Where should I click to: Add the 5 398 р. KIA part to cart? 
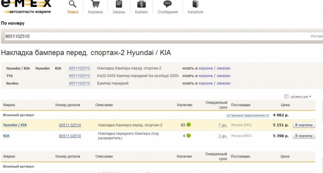click(x=304, y=136)
